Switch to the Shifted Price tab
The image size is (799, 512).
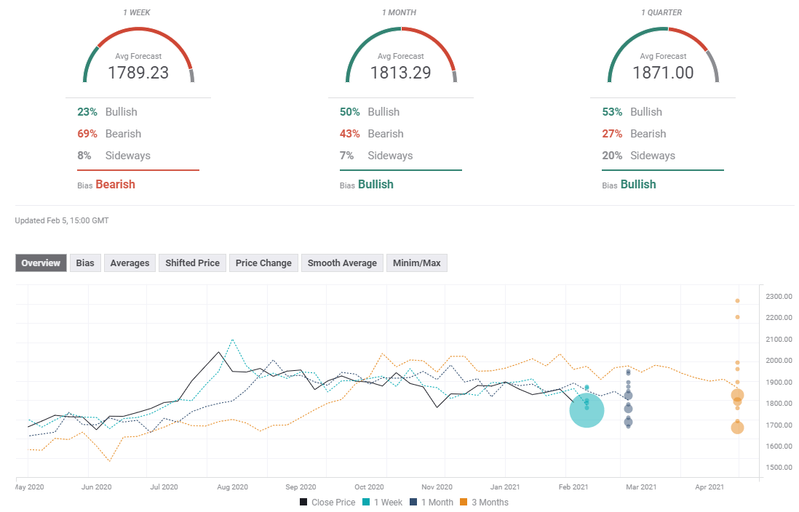tap(192, 263)
